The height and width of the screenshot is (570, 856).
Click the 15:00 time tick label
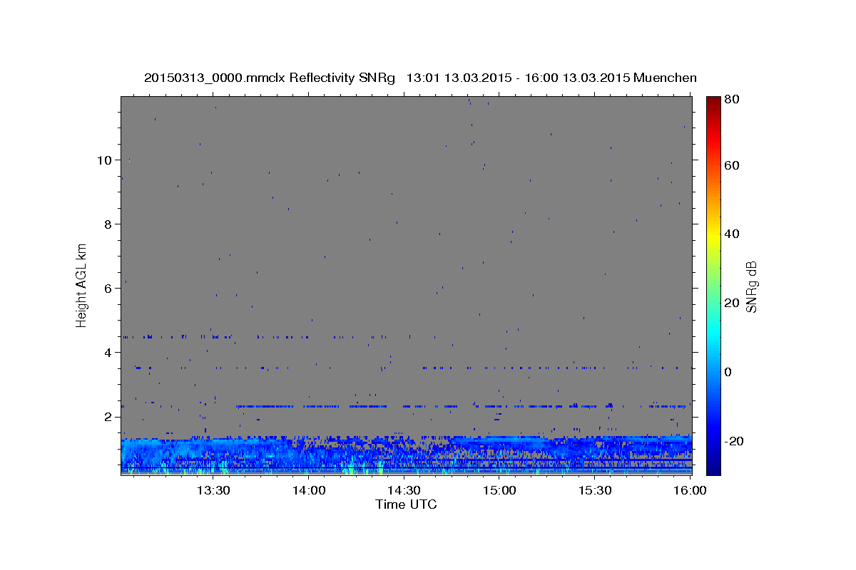coord(499,490)
